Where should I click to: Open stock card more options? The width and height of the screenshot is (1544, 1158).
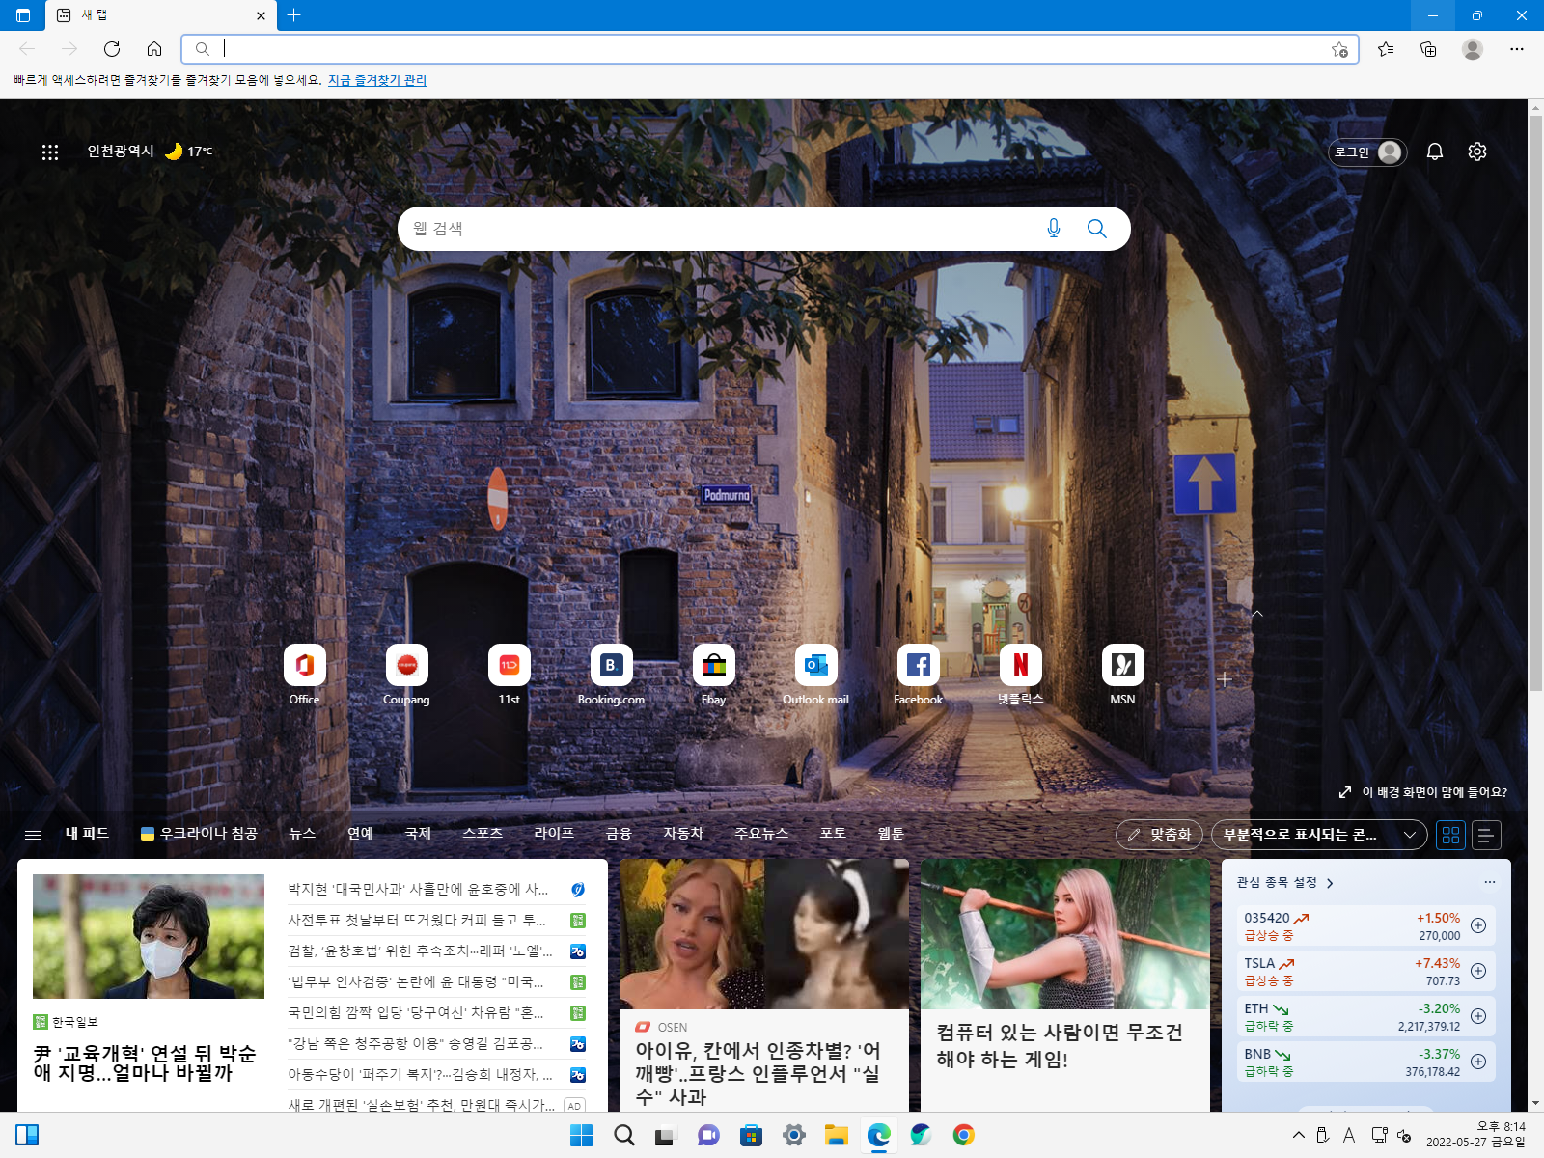pos(1490,882)
